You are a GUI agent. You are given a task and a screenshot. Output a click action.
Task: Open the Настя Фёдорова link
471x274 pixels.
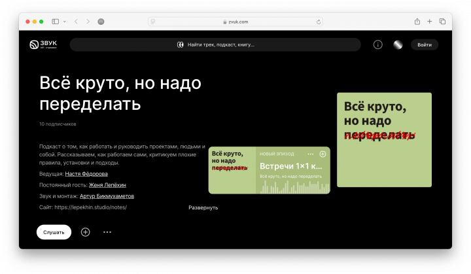pyautogui.click(x=86, y=174)
